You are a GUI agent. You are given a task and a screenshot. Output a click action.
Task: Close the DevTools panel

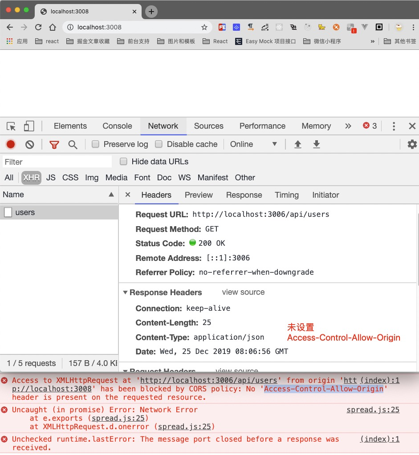click(412, 126)
